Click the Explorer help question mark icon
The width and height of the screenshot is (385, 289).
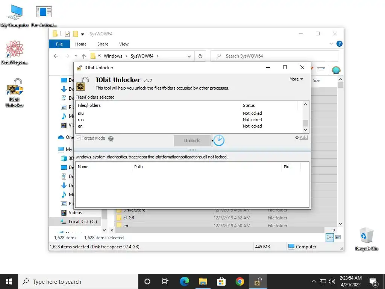pyautogui.click(x=340, y=44)
